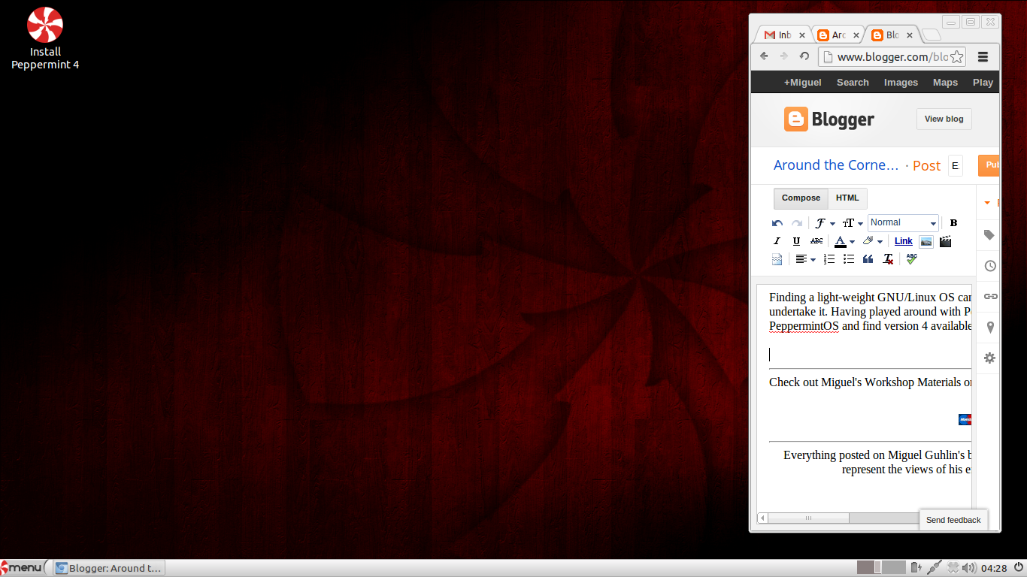Insert jump break with torn page icon
The height and width of the screenshot is (577, 1027).
tap(777, 259)
